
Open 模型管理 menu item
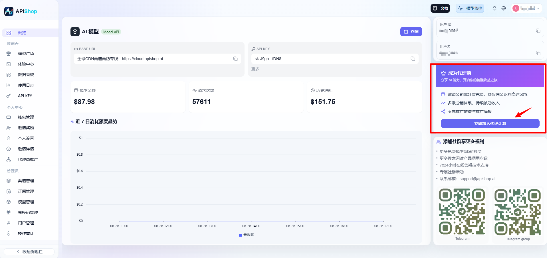pyautogui.click(x=30, y=202)
